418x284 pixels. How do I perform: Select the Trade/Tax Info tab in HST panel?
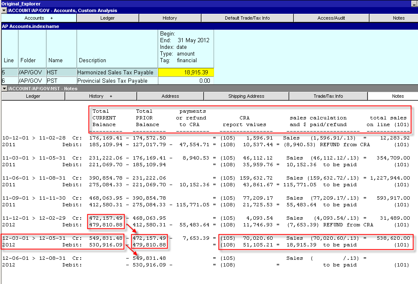pyautogui.click(x=328, y=96)
